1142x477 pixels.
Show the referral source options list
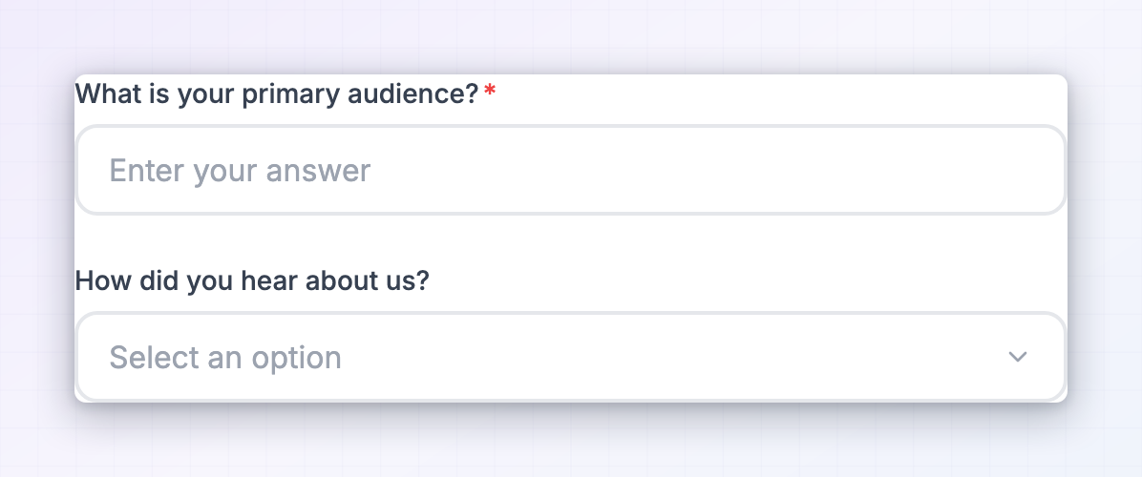[x=571, y=356]
